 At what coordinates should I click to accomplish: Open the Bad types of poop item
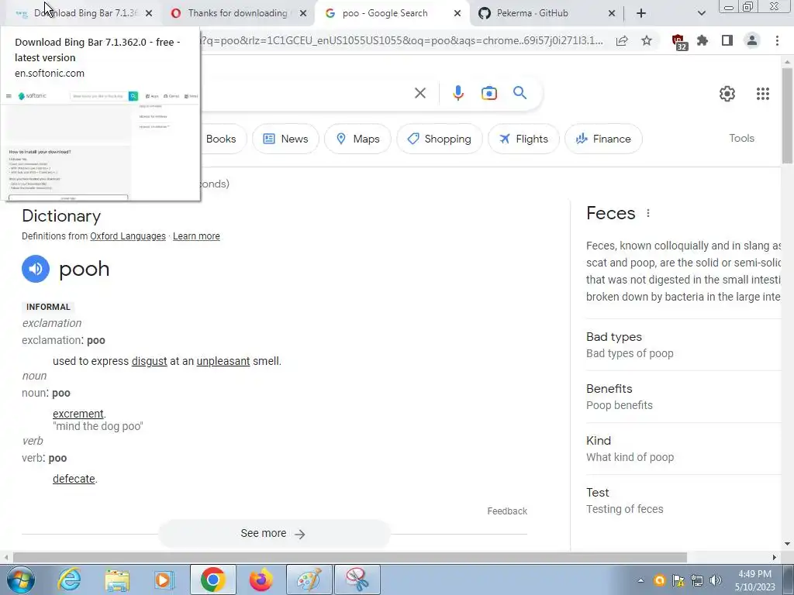(x=684, y=345)
